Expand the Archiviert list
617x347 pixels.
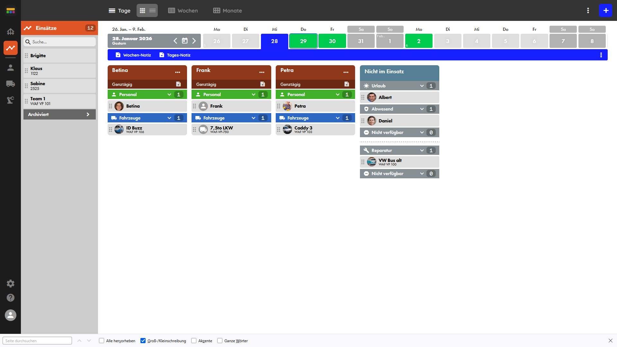[59, 114]
